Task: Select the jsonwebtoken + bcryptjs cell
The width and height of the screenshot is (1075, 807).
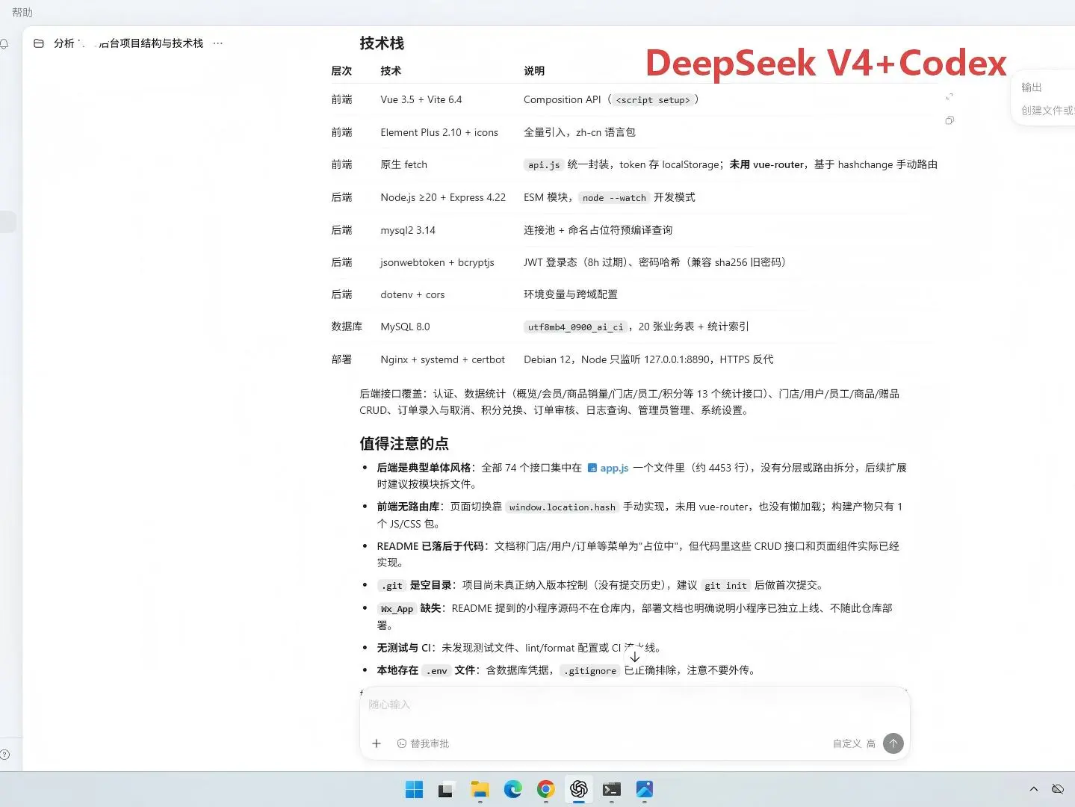Action: (437, 262)
